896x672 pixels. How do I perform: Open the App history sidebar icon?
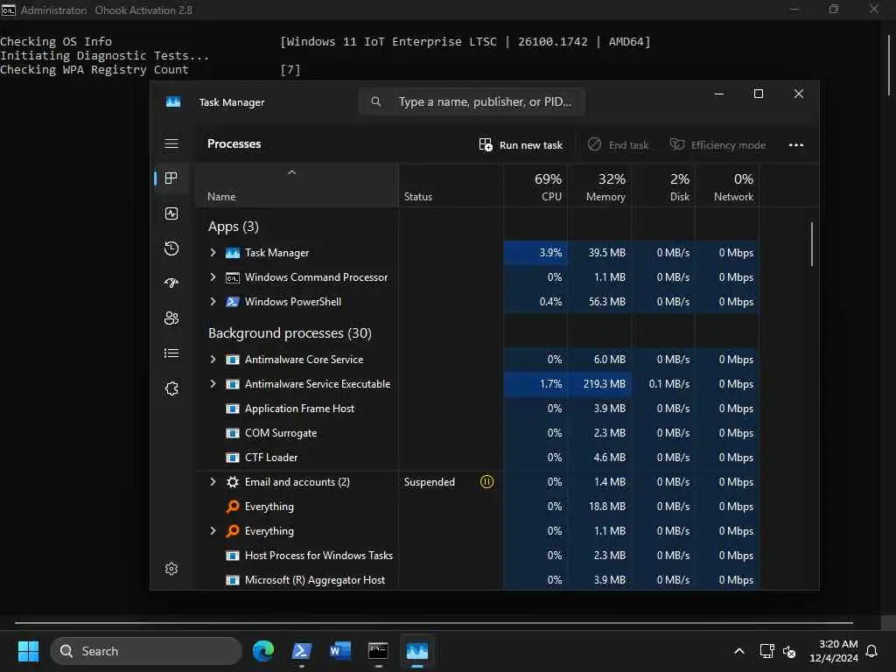[x=171, y=248]
